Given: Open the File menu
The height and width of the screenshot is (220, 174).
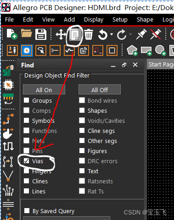Looking at the screenshot, I should pyautogui.click(x=9, y=20).
